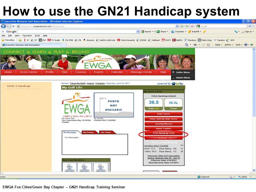The image size is (256, 192).
Task: Open the HGTV favorites bookmark
Action: pos(166,40)
